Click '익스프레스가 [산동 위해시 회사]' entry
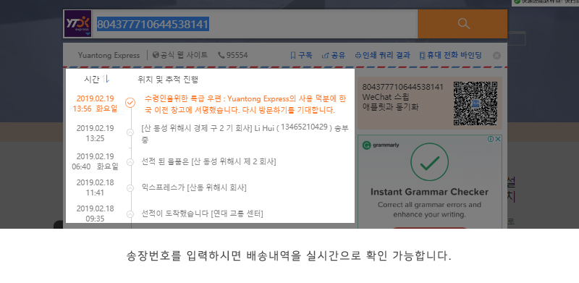Screen dimensions: 579x283 [194, 187]
